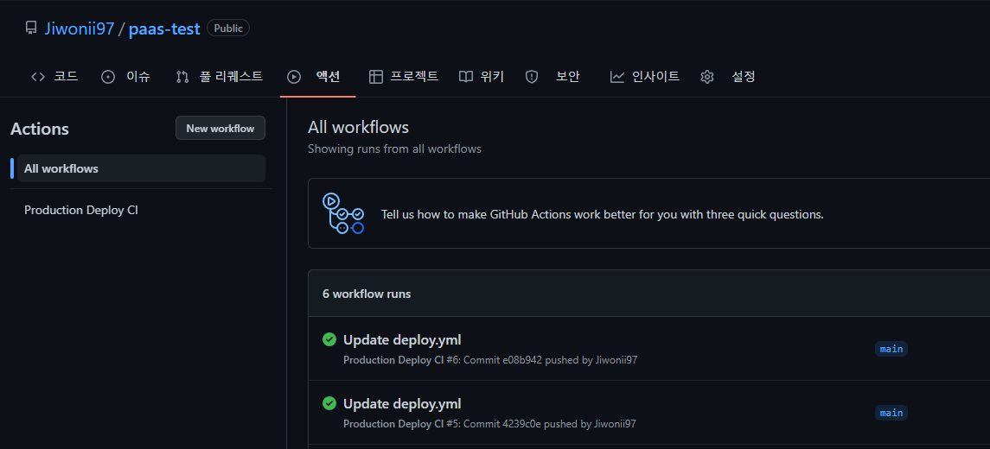Open the 보안 tab
This screenshot has width=990, height=449.
pos(567,77)
